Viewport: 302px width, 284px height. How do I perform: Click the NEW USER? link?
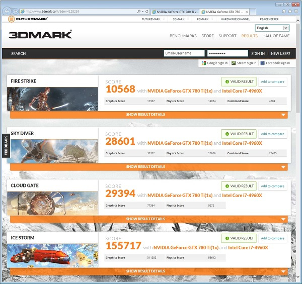(x=280, y=54)
